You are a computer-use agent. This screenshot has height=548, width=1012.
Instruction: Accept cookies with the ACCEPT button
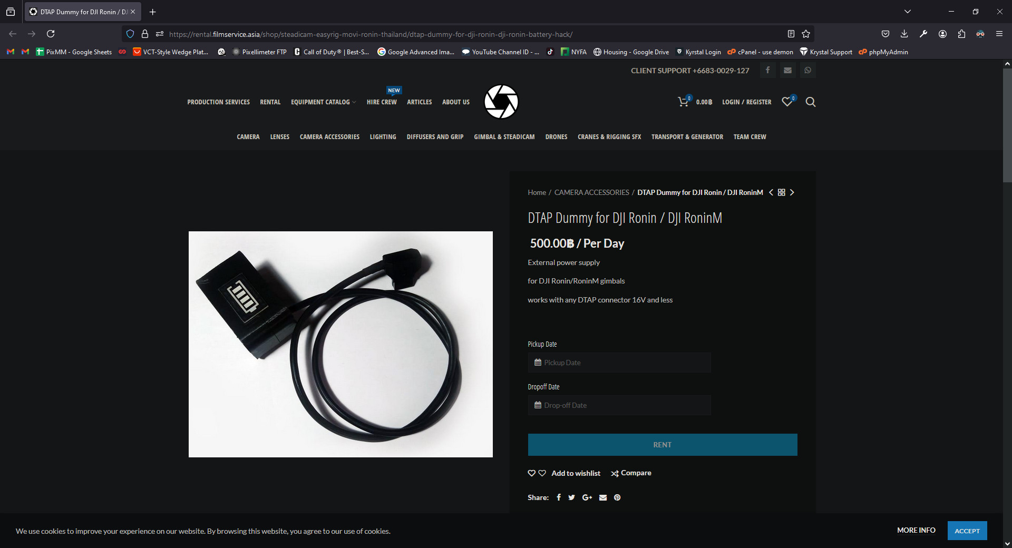pyautogui.click(x=967, y=531)
